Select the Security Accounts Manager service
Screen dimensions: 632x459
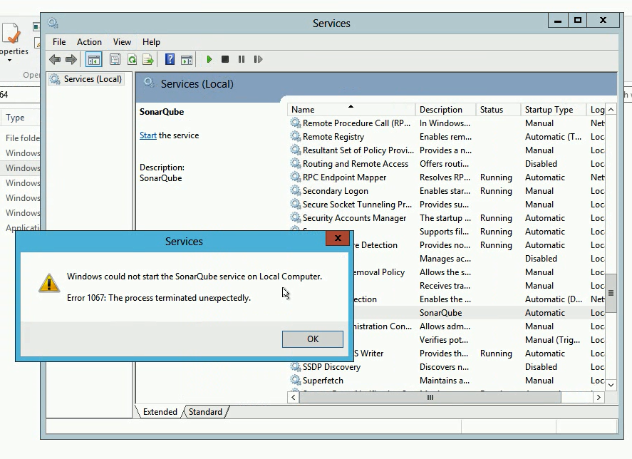pos(447,218)
